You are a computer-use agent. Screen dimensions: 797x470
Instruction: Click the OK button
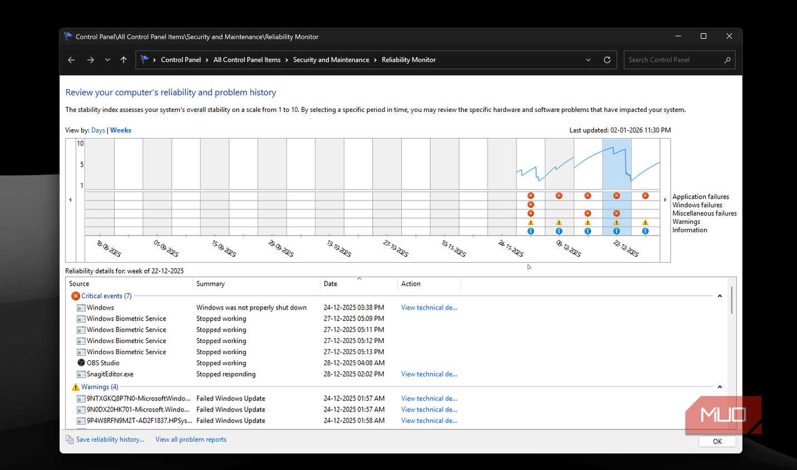pyautogui.click(x=717, y=442)
